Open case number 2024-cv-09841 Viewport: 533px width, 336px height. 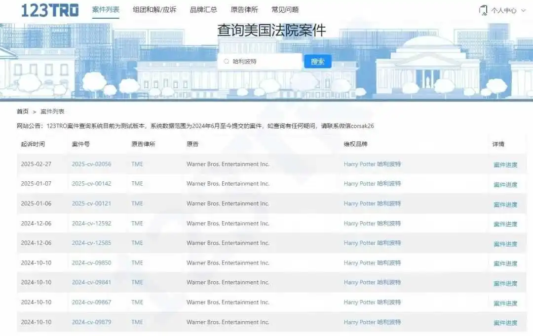tap(91, 282)
